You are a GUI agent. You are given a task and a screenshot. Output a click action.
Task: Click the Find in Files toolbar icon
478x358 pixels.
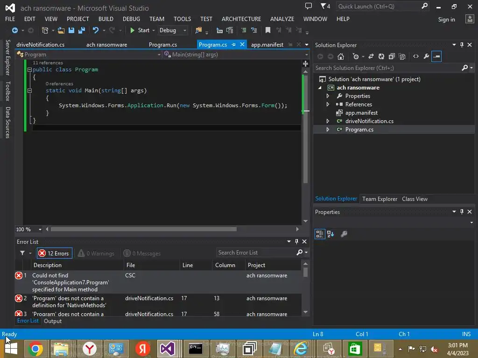click(x=198, y=30)
